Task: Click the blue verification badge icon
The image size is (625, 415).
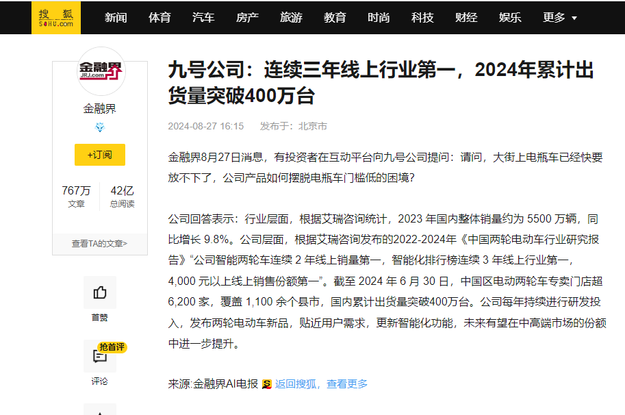Action: coord(100,127)
